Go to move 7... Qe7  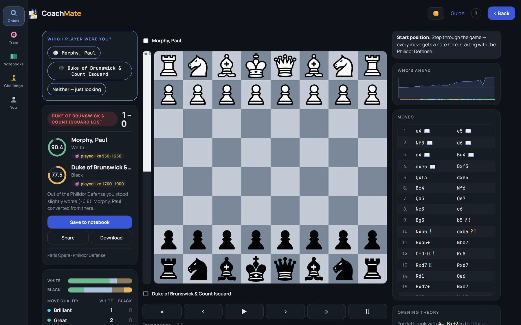461,198
